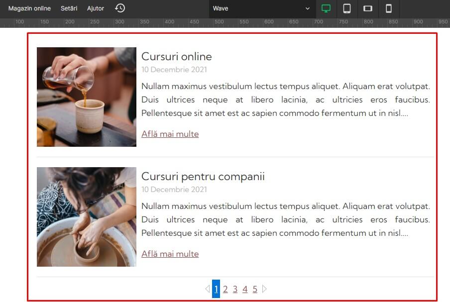Expand the Wave dropdown chevron
The width and height of the screenshot is (450, 302).
pos(307,8)
